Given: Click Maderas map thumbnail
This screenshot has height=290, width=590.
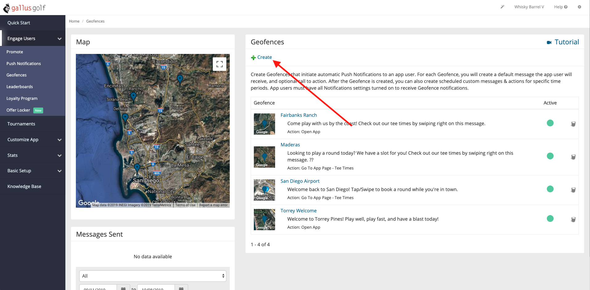Looking at the screenshot, I should coord(264,157).
